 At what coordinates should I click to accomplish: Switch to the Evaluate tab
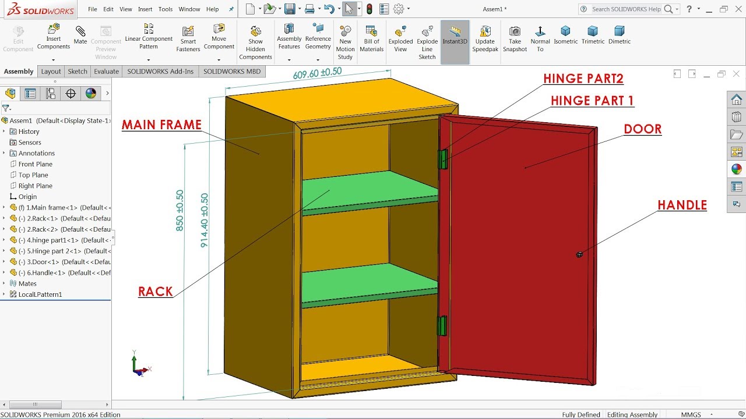106,72
